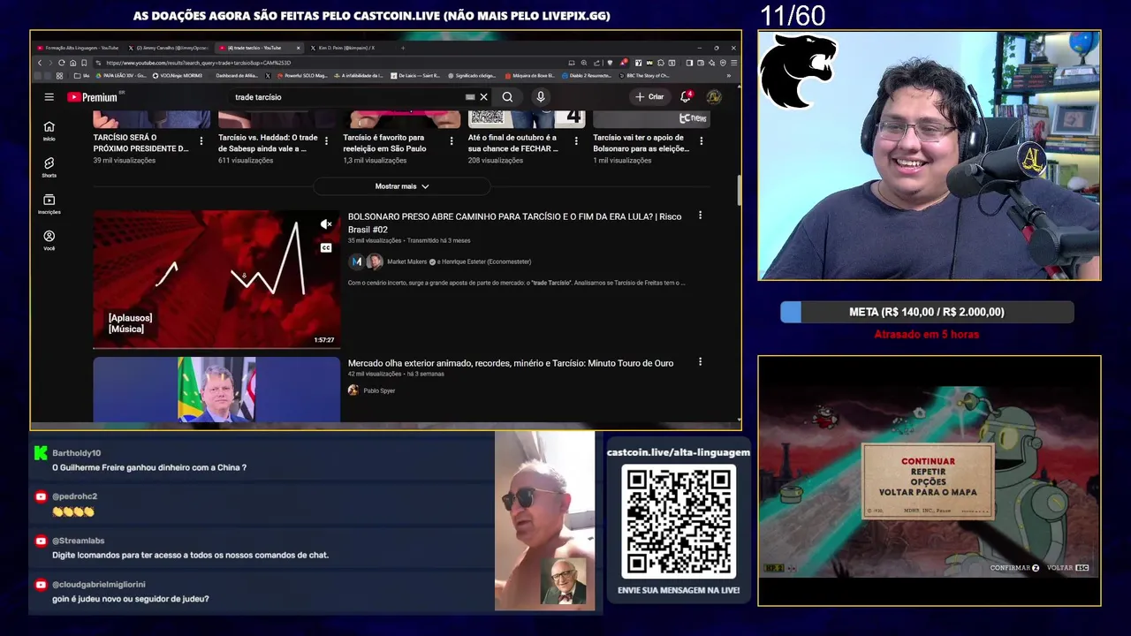
Task: Open the PAPA LEÃO XIV bookmark
Action: coord(121,76)
